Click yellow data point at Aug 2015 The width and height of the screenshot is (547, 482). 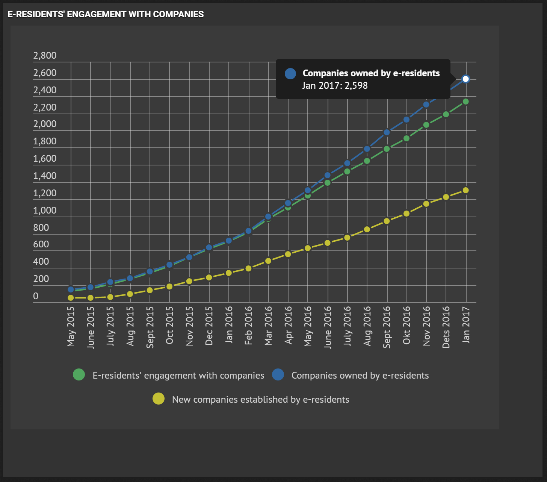130,294
